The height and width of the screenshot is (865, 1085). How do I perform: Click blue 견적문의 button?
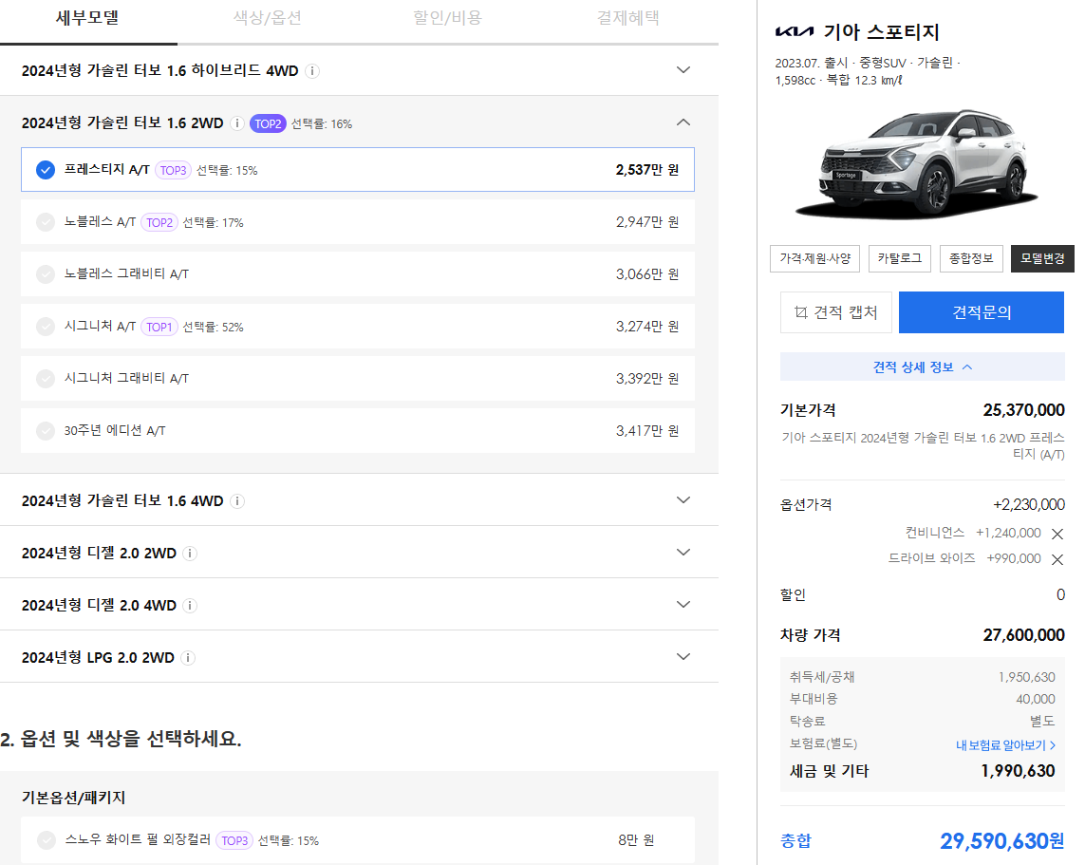click(x=982, y=312)
